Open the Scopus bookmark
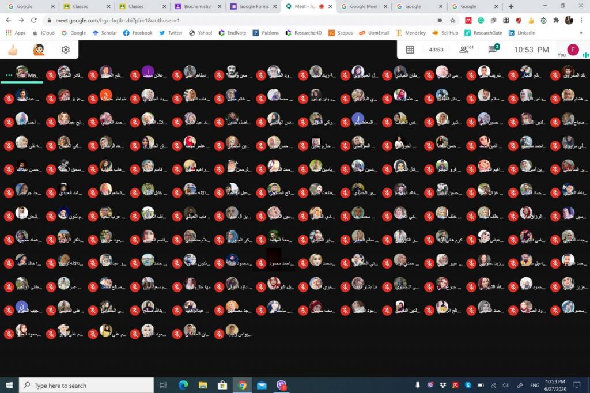Viewport: 590px width, 393px height. pos(341,33)
